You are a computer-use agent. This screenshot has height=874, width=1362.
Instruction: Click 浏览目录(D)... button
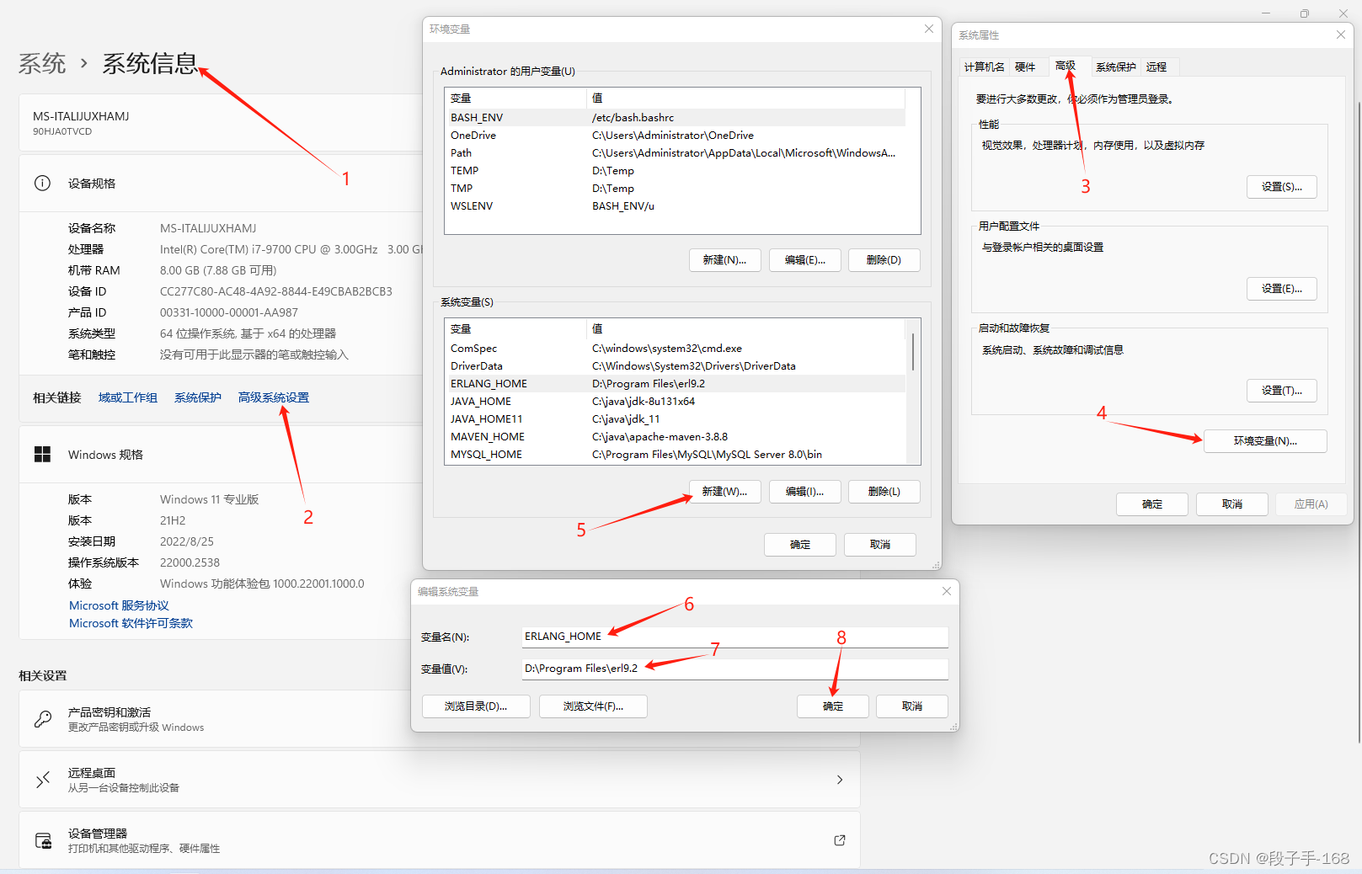point(476,706)
